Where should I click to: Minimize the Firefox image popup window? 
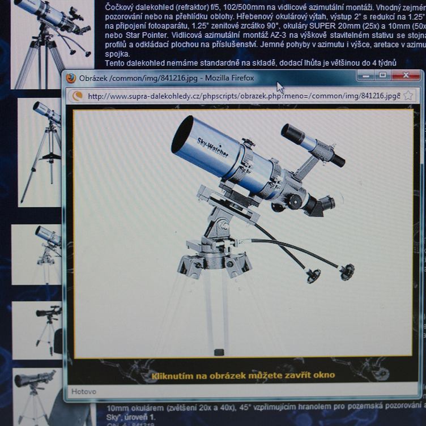pyautogui.click(x=366, y=75)
